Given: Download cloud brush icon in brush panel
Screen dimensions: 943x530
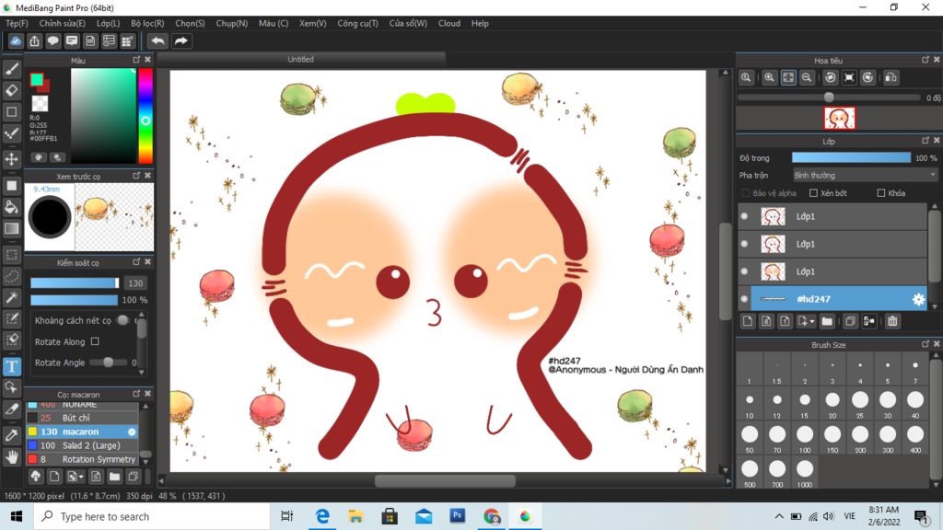Looking at the screenshot, I should click(36, 477).
